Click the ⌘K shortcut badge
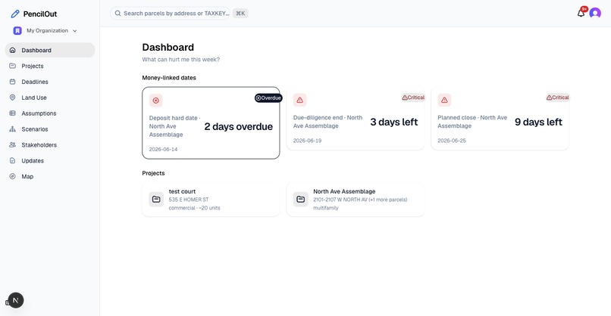 (x=240, y=13)
